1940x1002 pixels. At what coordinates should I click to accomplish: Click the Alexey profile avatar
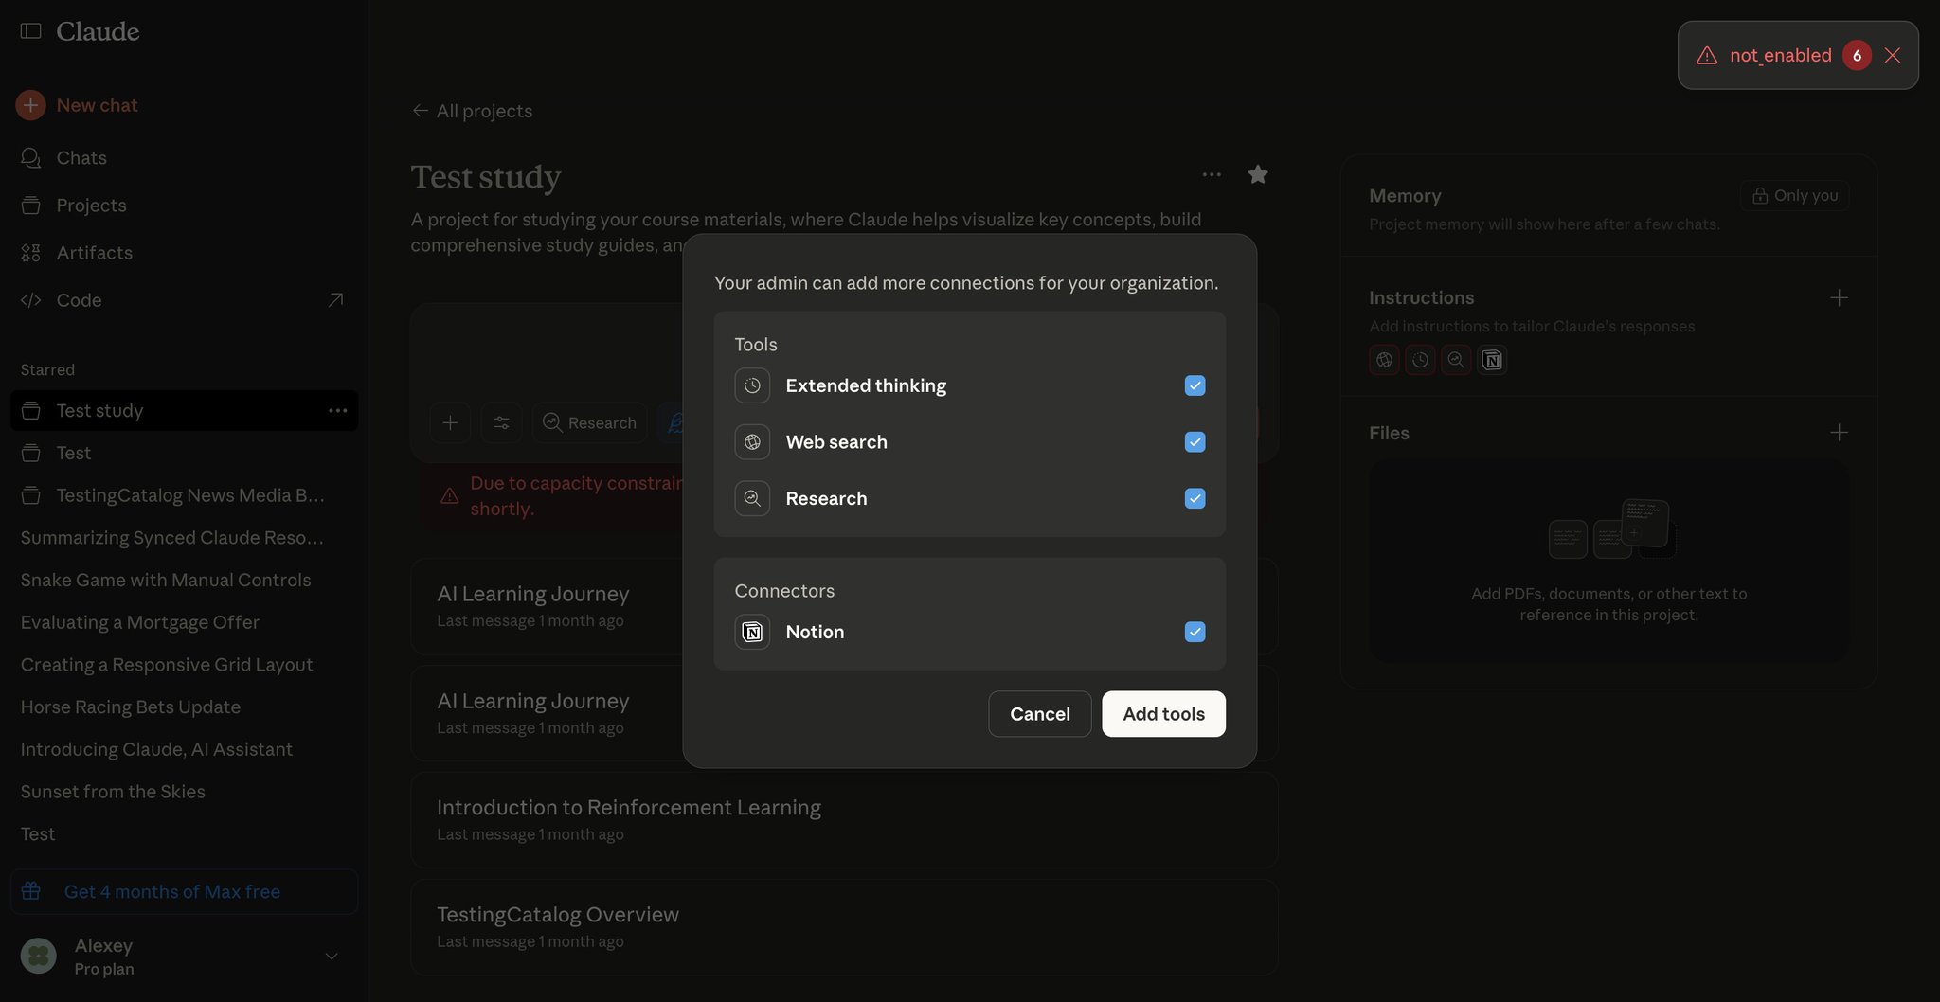39,956
